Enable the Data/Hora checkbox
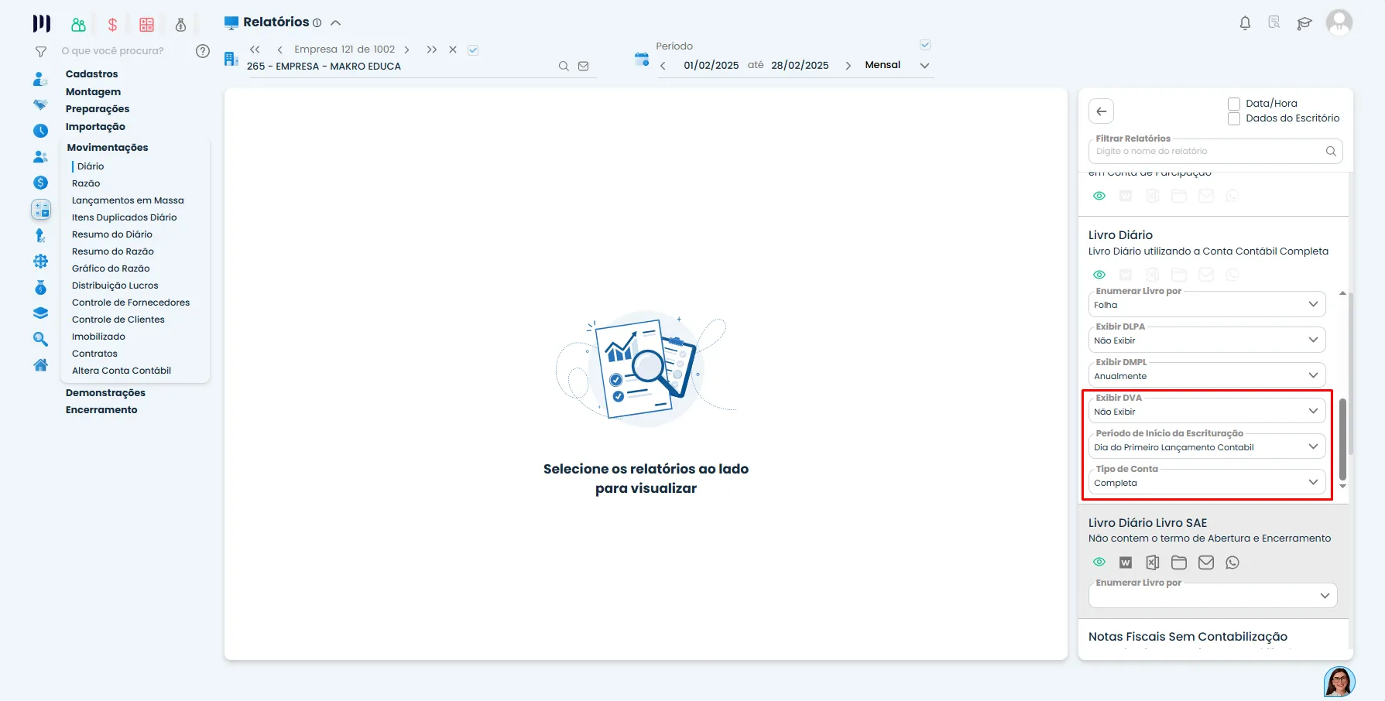This screenshot has width=1385, height=701. (x=1234, y=104)
